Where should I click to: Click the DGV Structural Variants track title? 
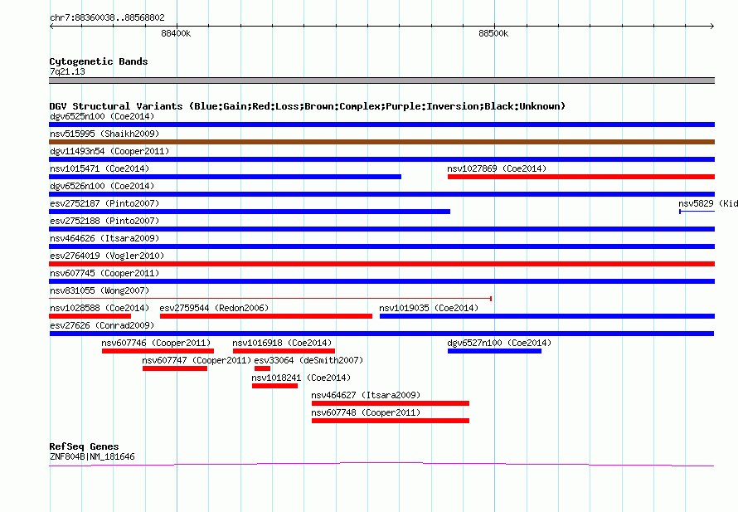pyautogui.click(x=308, y=106)
